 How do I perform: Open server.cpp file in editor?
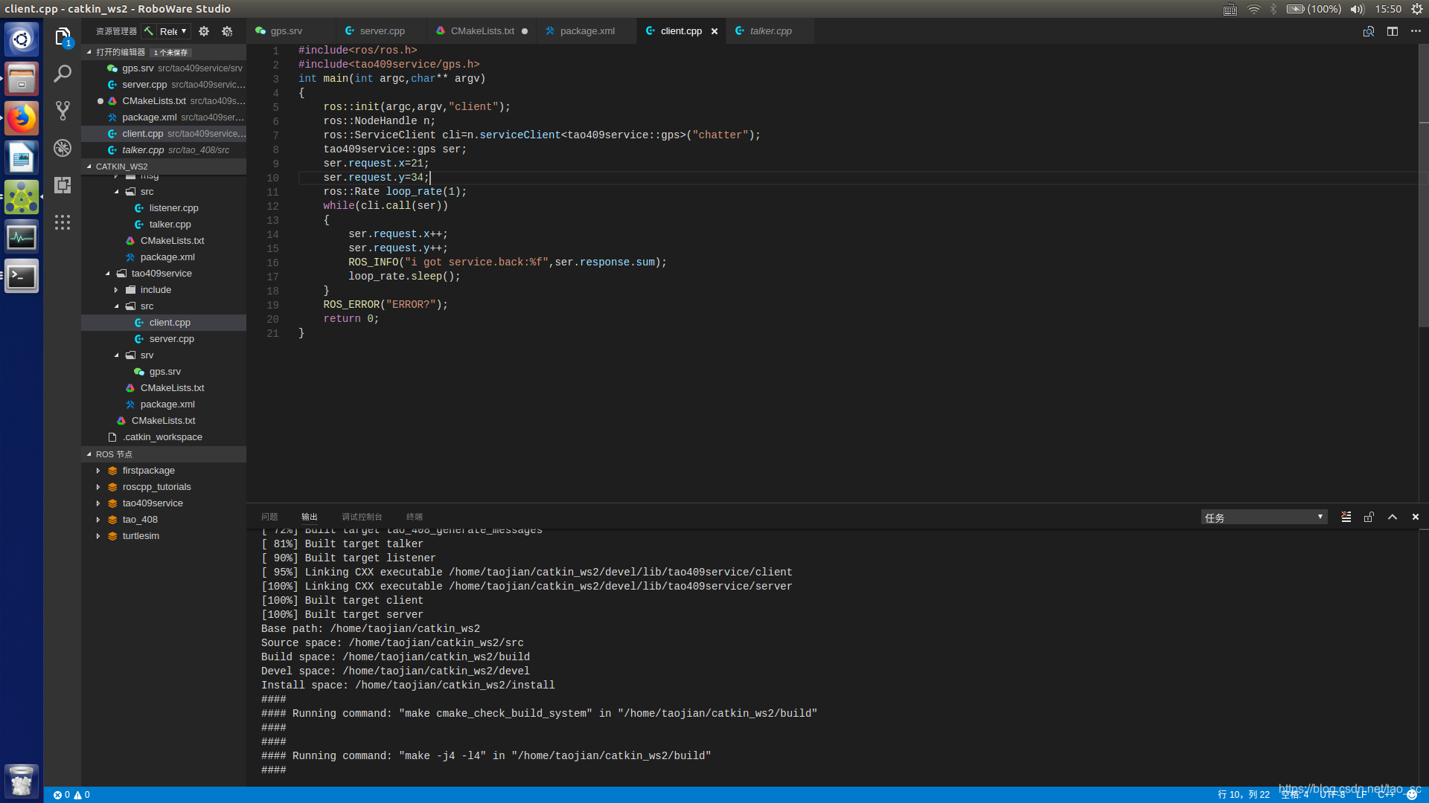coord(381,30)
